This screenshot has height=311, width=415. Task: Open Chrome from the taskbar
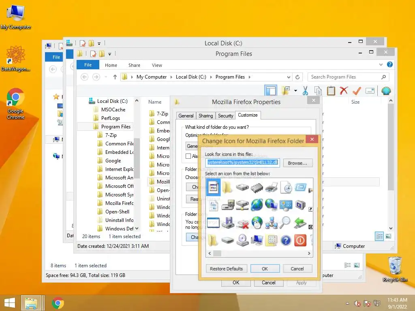pos(58,303)
